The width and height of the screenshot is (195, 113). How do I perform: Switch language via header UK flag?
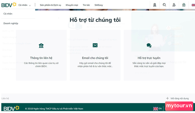click(193, 5)
